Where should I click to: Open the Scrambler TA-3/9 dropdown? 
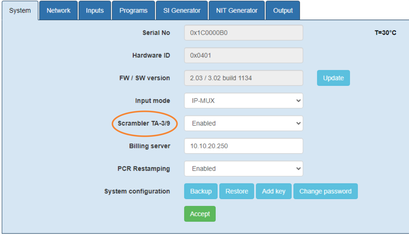(x=243, y=123)
